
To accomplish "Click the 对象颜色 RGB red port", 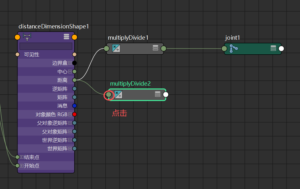I will pyautogui.click(x=74, y=114).
